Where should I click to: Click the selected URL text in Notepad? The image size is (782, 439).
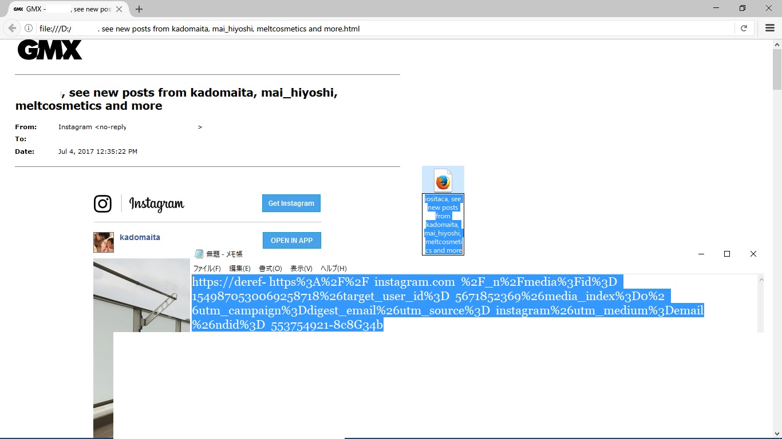pyautogui.click(x=448, y=304)
